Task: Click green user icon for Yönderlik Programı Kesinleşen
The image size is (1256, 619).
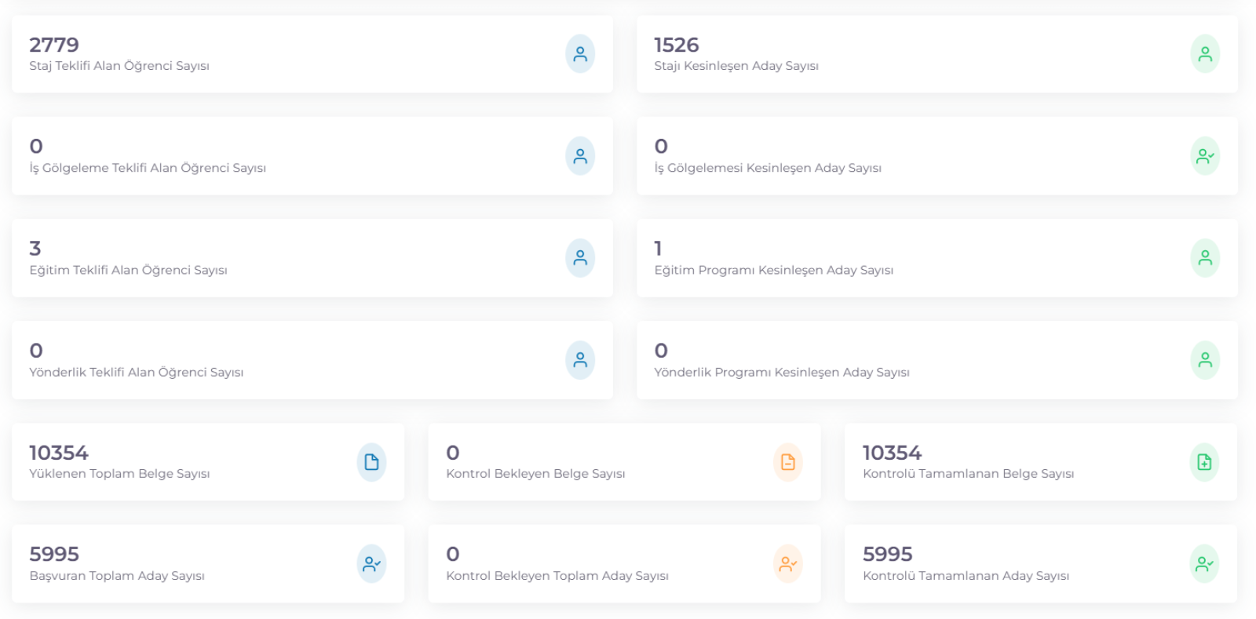Action: point(1205,360)
